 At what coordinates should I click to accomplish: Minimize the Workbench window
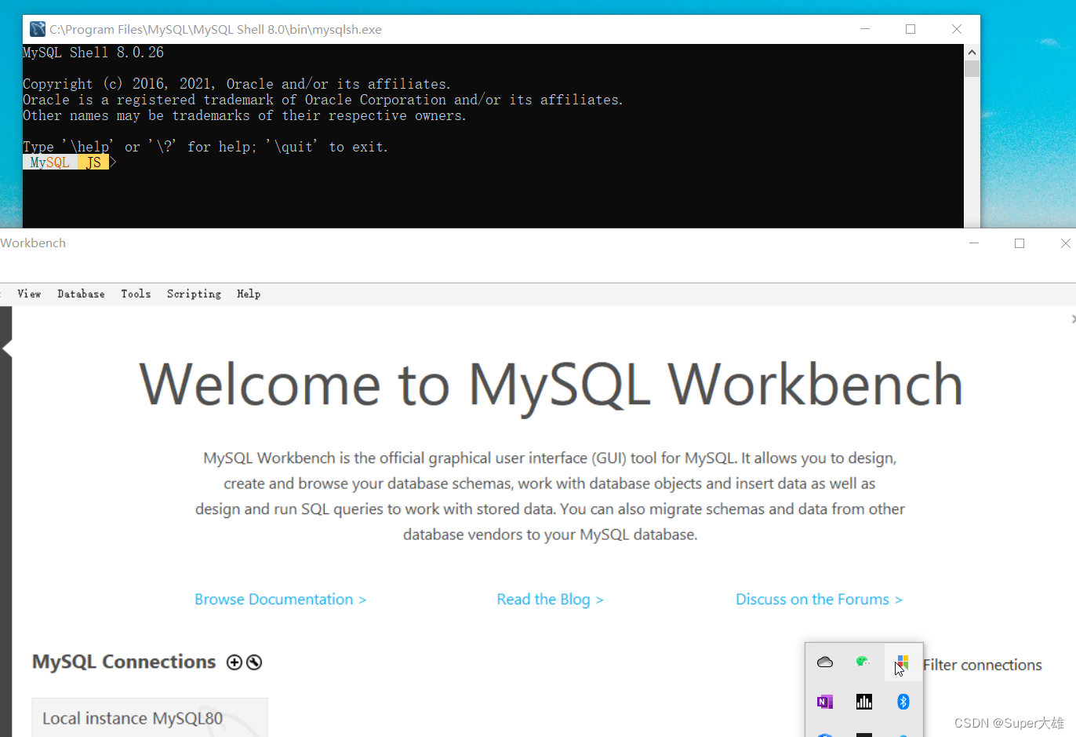coord(974,243)
